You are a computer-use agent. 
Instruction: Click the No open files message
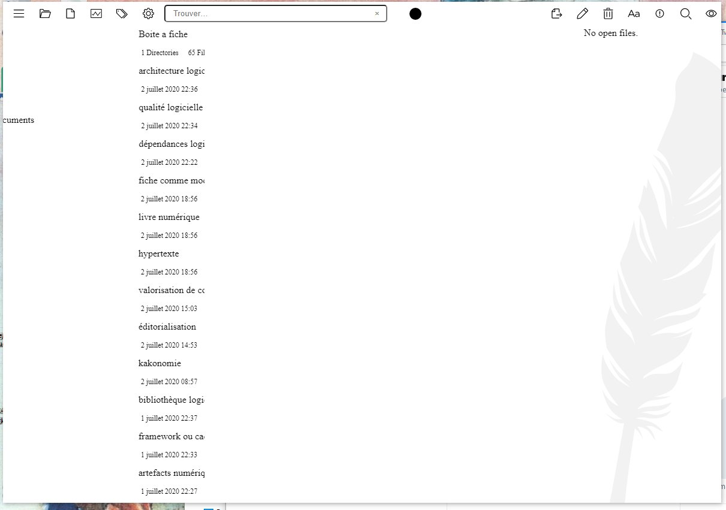tap(611, 33)
